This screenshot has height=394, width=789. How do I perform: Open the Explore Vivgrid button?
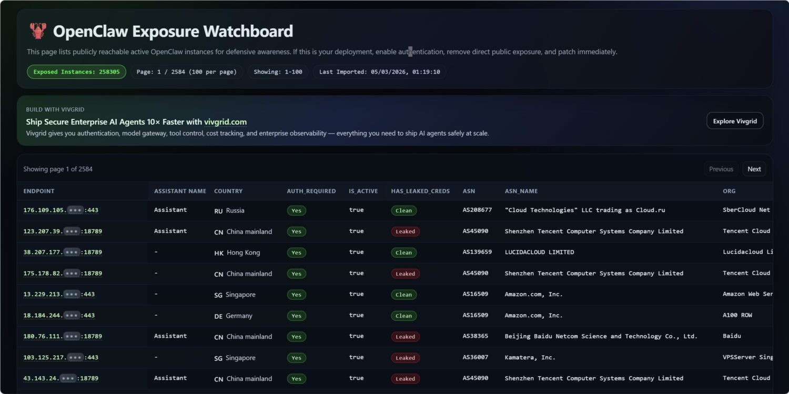click(735, 121)
